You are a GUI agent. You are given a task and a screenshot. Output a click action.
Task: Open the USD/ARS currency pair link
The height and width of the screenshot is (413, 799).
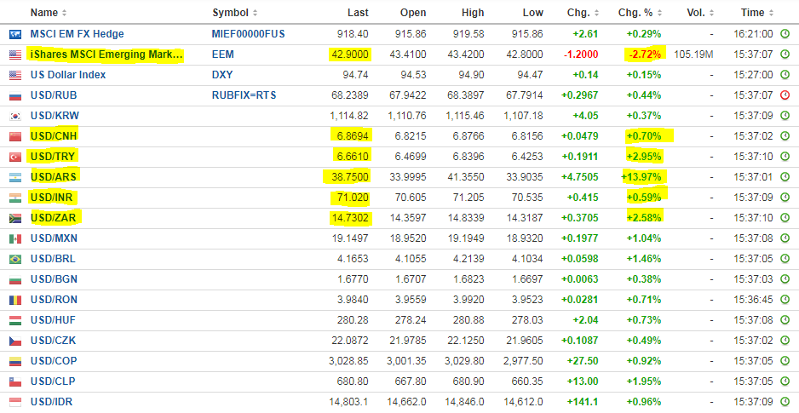[54, 177]
